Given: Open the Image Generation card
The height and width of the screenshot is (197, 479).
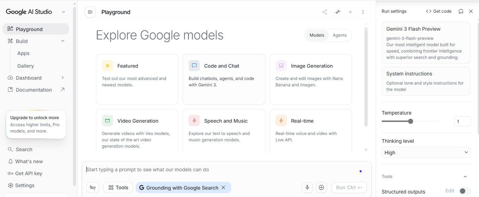Looking at the screenshot, I should (311, 79).
